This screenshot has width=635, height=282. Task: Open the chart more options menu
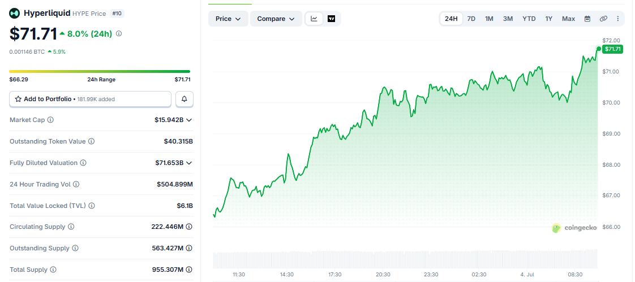(x=617, y=19)
